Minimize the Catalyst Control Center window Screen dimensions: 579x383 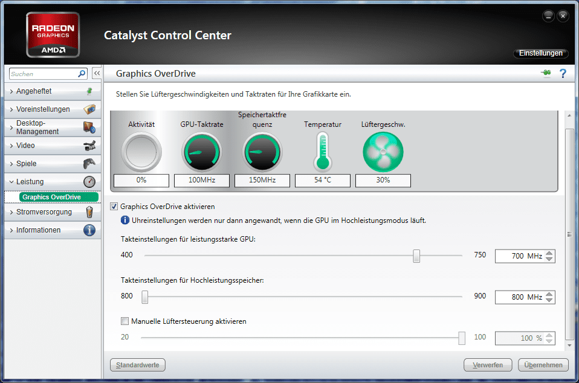point(548,16)
